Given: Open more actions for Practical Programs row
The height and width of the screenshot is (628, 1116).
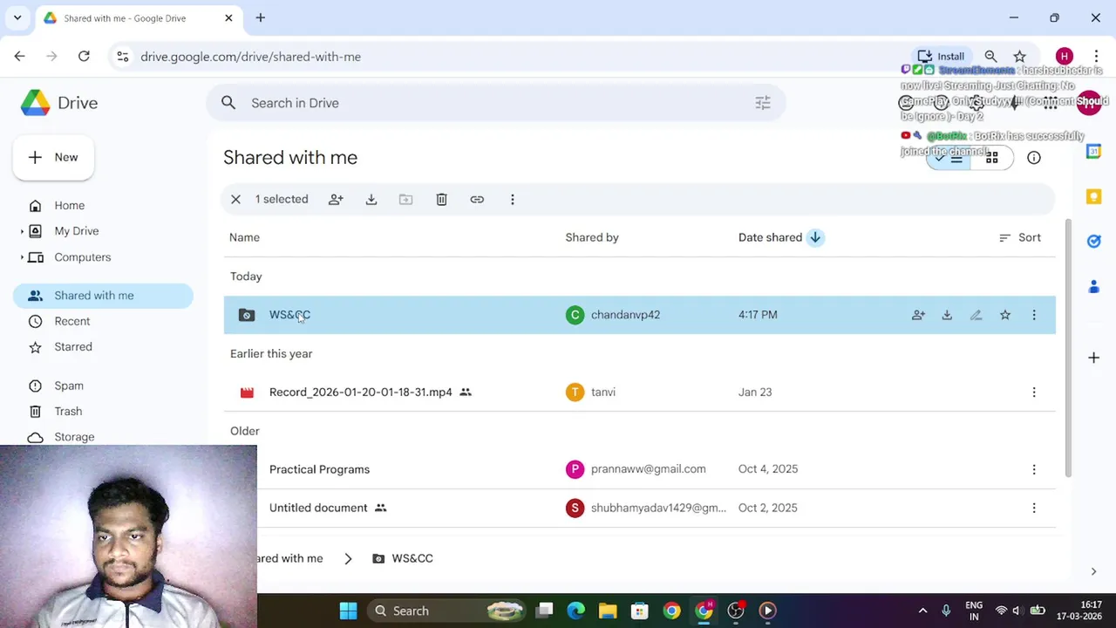Looking at the screenshot, I should pyautogui.click(x=1034, y=469).
